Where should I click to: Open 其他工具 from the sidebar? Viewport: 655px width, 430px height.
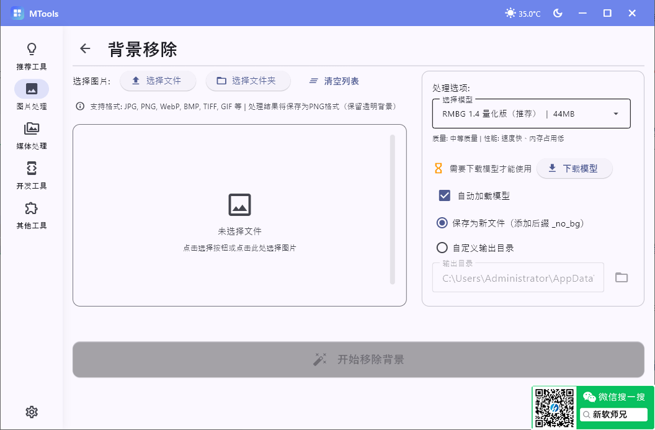pos(32,214)
